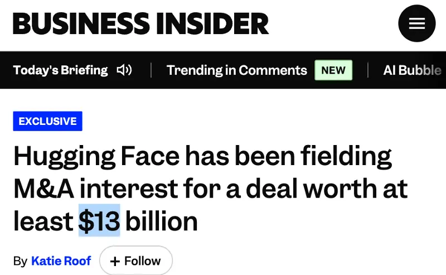Click the 'By' byline text

20,261
